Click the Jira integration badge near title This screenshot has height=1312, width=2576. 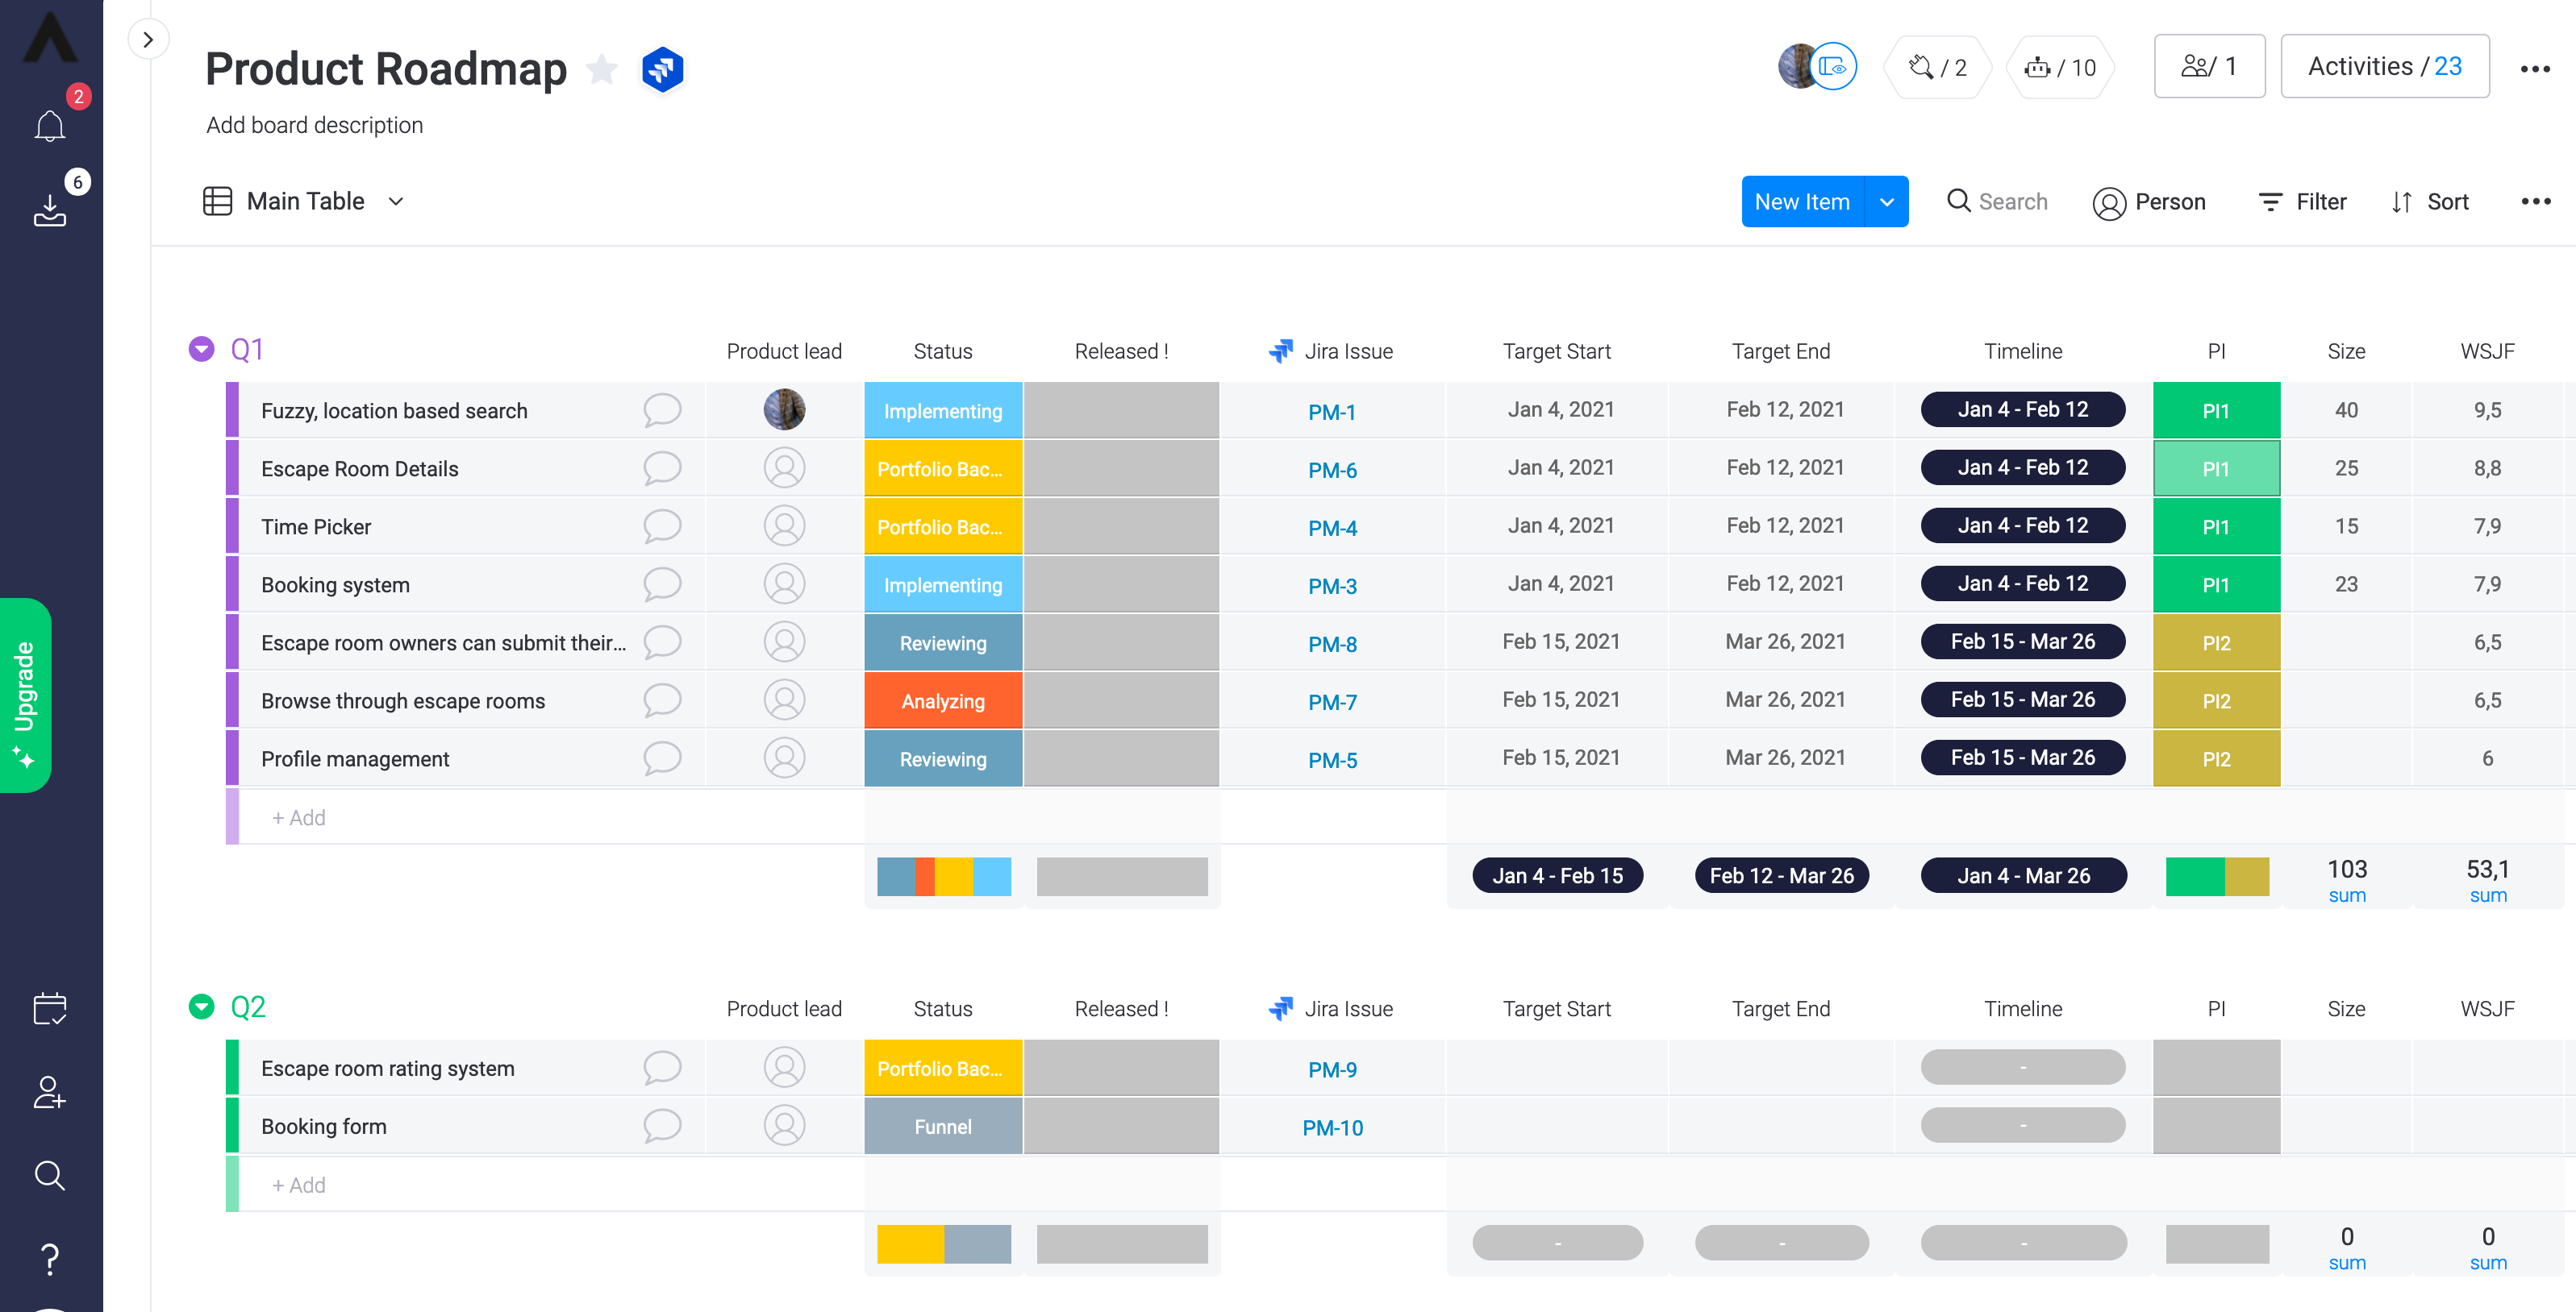[662, 69]
